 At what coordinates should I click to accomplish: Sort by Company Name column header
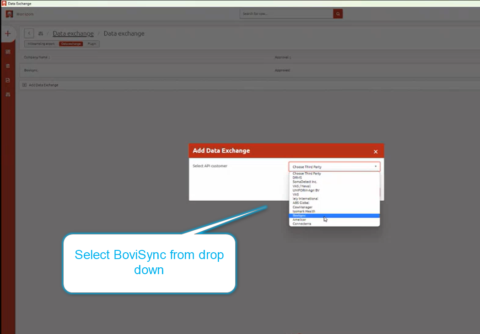click(37, 58)
